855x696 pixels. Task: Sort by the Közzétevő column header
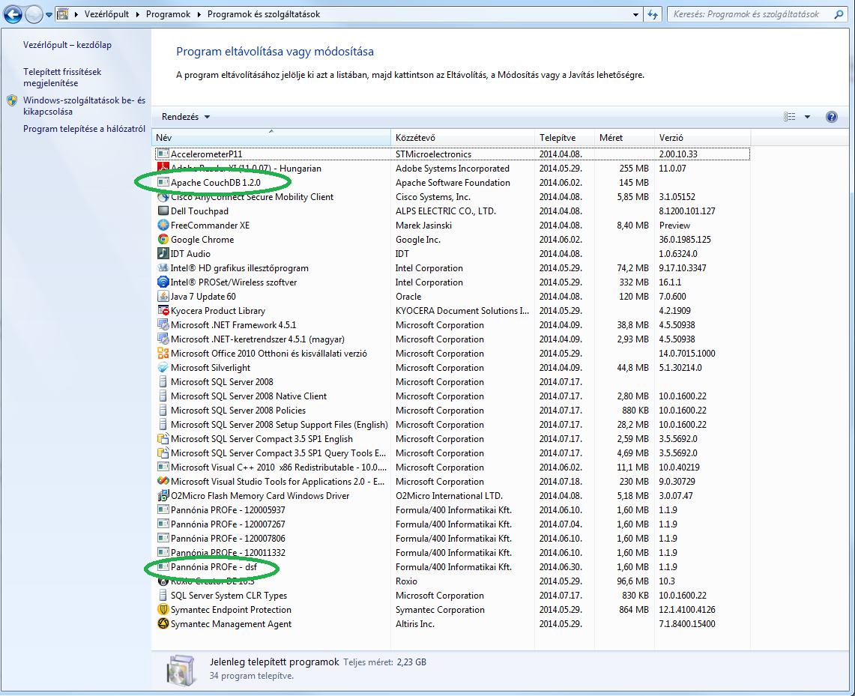(x=462, y=138)
